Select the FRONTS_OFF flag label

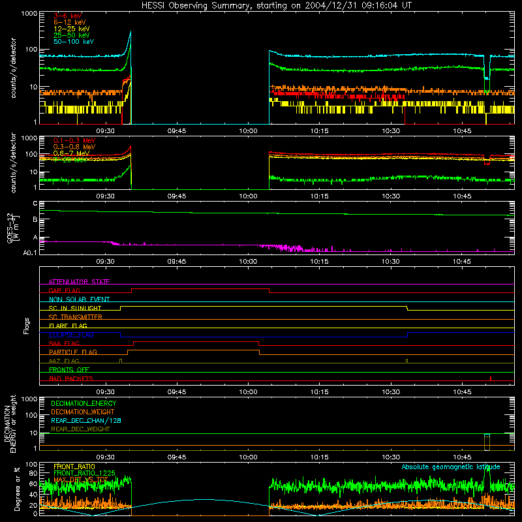click(x=69, y=369)
